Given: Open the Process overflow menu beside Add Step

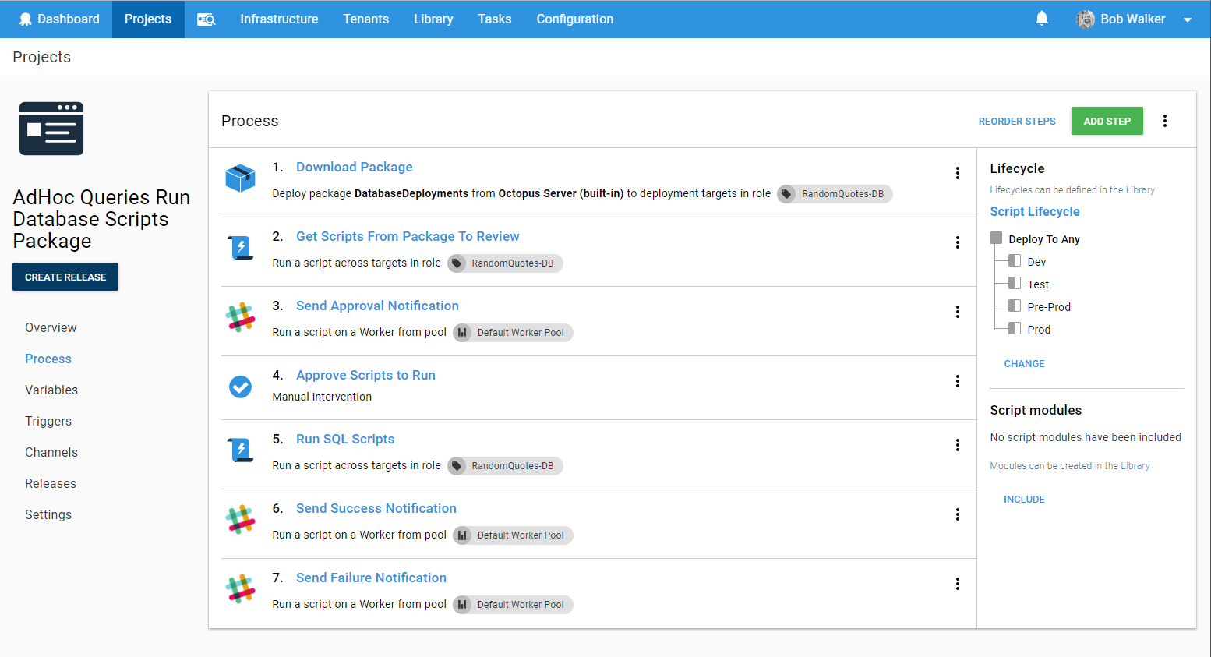Looking at the screenshot, I should point(1164,121).
